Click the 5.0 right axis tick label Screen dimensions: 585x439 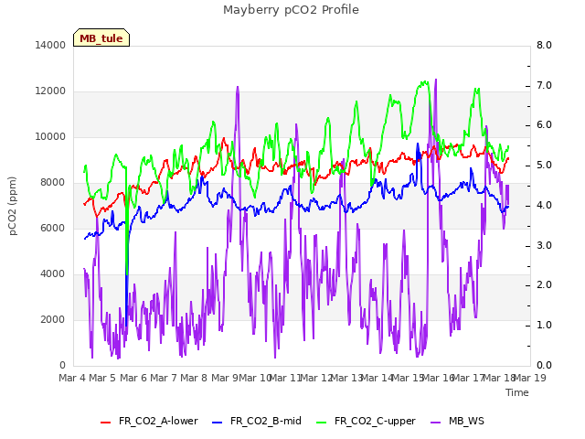pyautogui.click(x=544, y=166)
